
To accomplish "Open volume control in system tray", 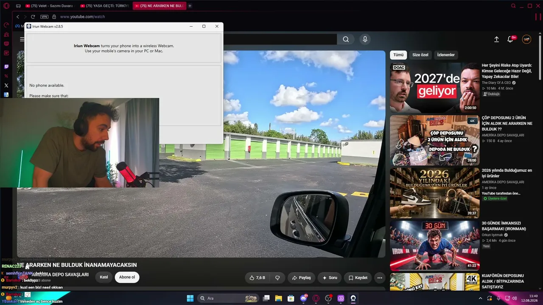I will pos(515,298).
